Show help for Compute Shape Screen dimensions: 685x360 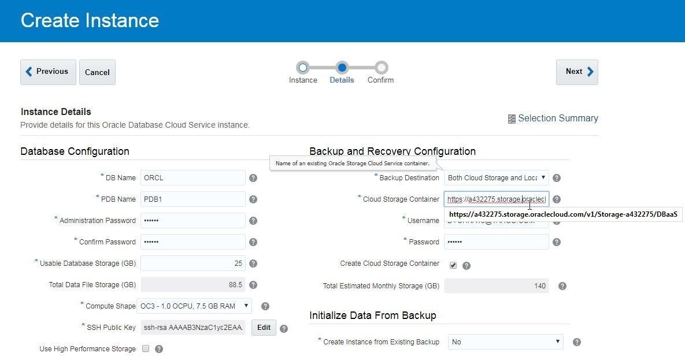pos(265,306)
